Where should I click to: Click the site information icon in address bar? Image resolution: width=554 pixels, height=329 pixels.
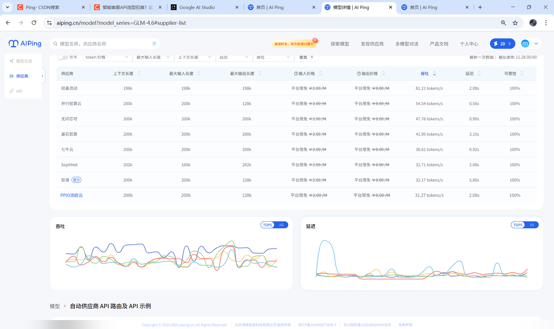(49, 23)
